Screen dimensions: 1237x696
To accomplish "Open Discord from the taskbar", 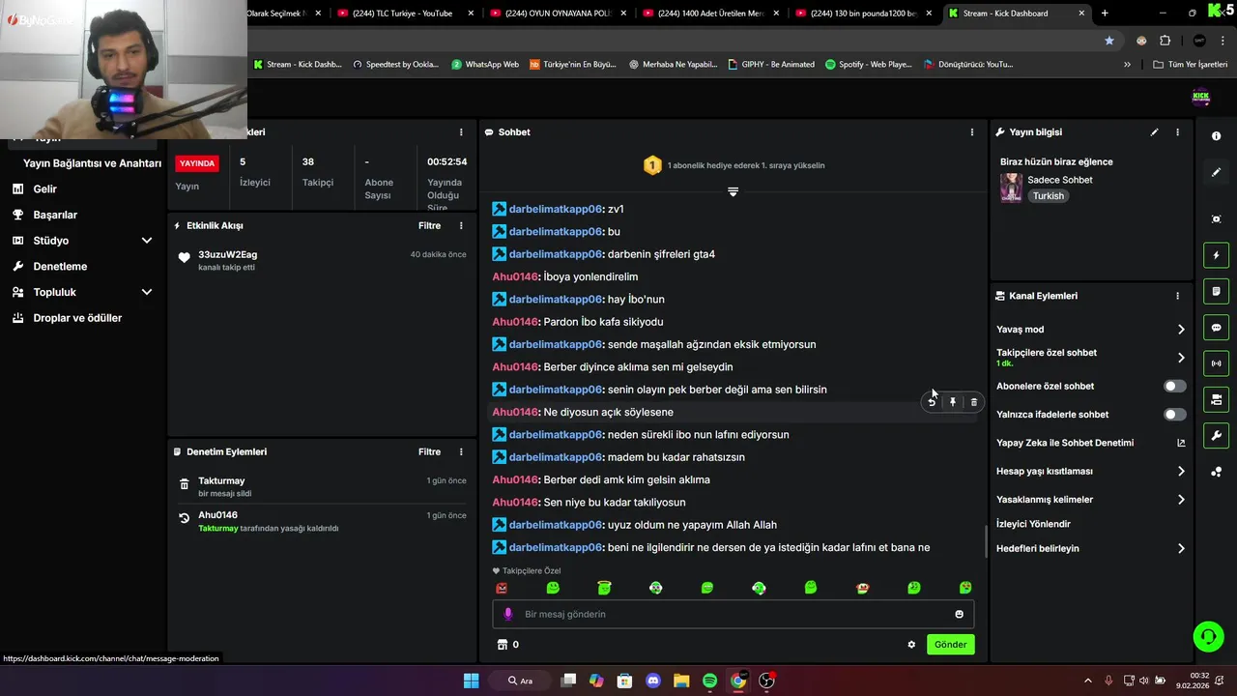I will click(x=653, y=681).
